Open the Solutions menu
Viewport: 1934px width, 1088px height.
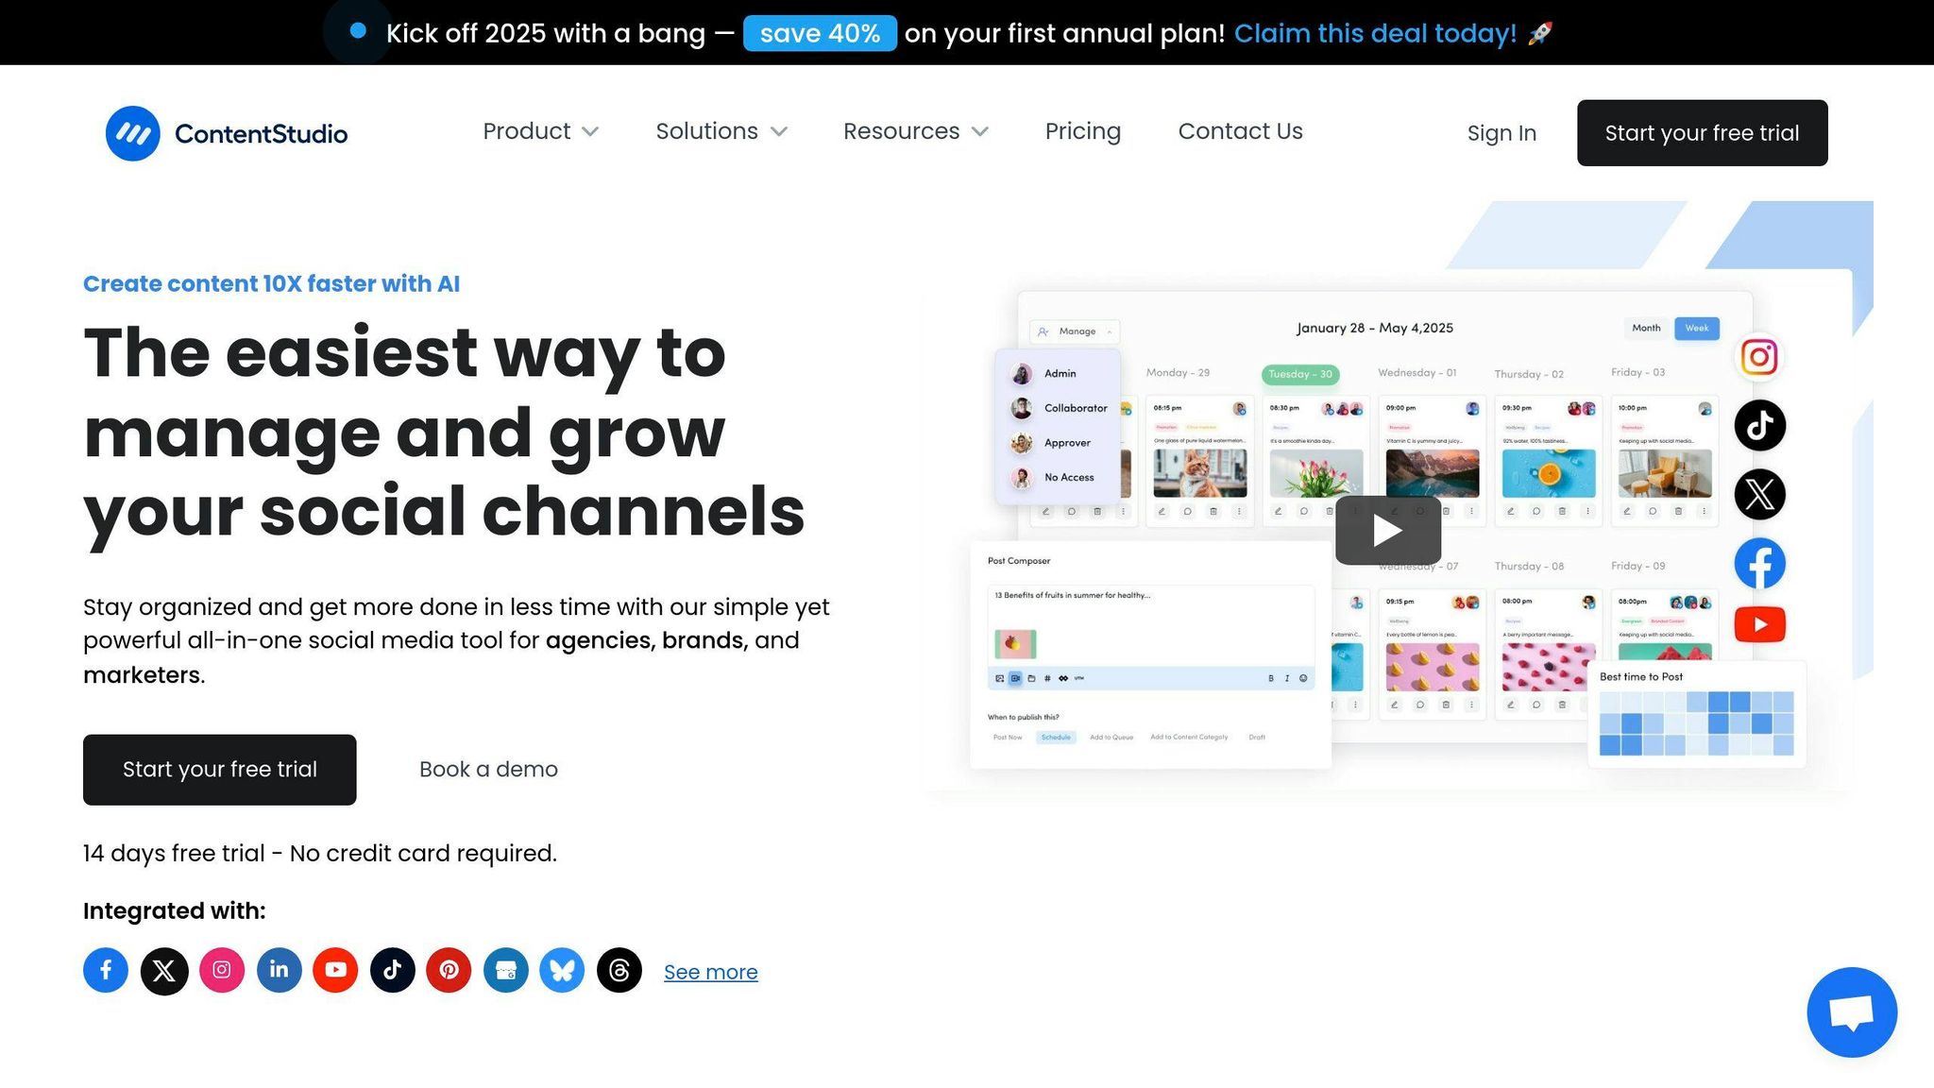[x=721, y=131]
